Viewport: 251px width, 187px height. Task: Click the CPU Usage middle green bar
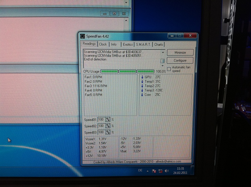tap(127, 71)
